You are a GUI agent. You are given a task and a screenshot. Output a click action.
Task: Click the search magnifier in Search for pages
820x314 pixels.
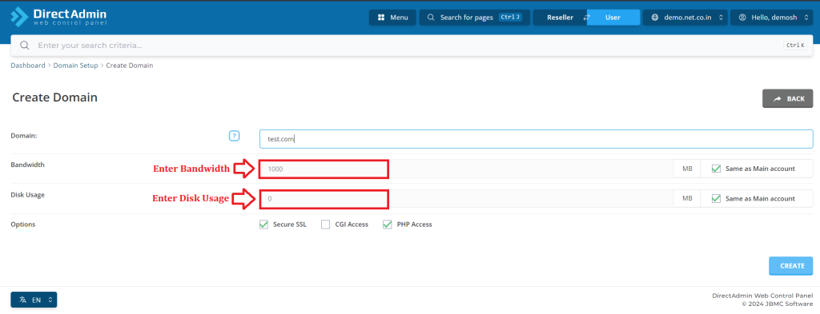tap(431, 18)
